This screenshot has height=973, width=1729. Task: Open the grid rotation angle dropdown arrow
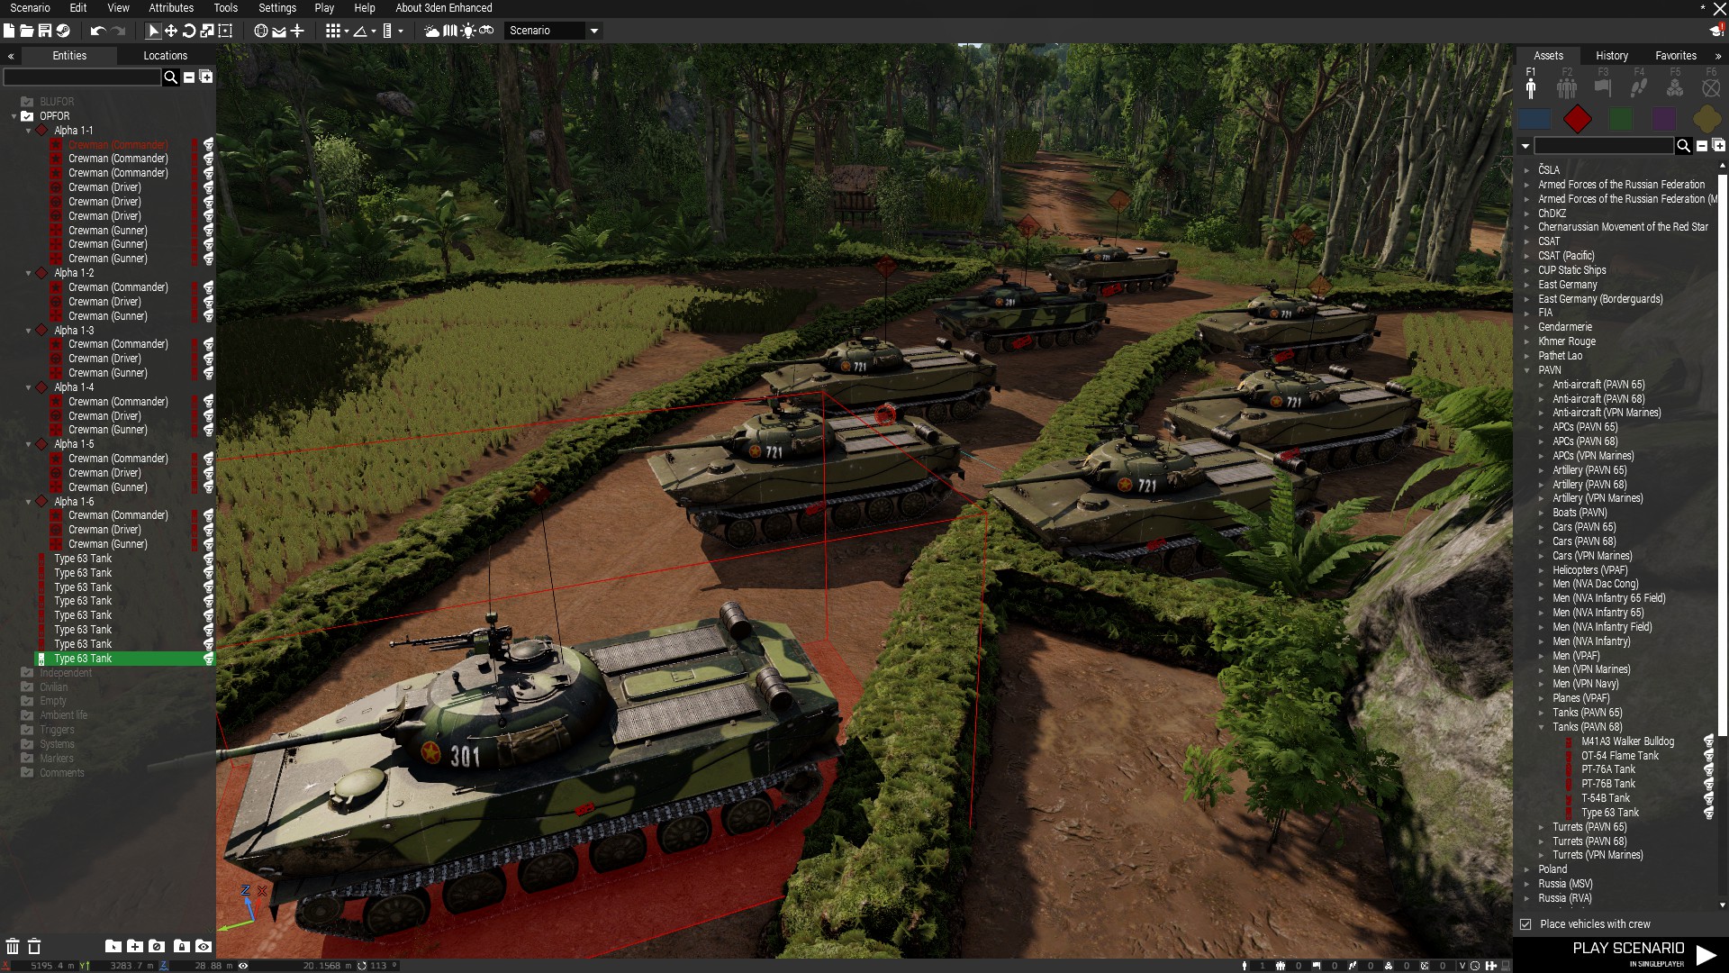[x=374, y=32]
